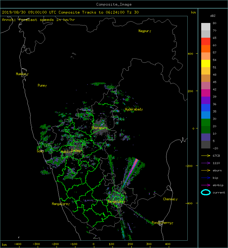
Task: Click the 300 tick on the bottom axis
Action: pos(149,244)
